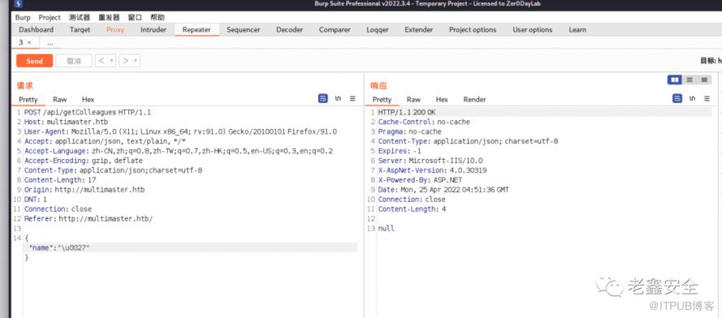Add new Repeater tab with the ... tab
This screenshot has height=318, width=722.
tap(50, 42)
